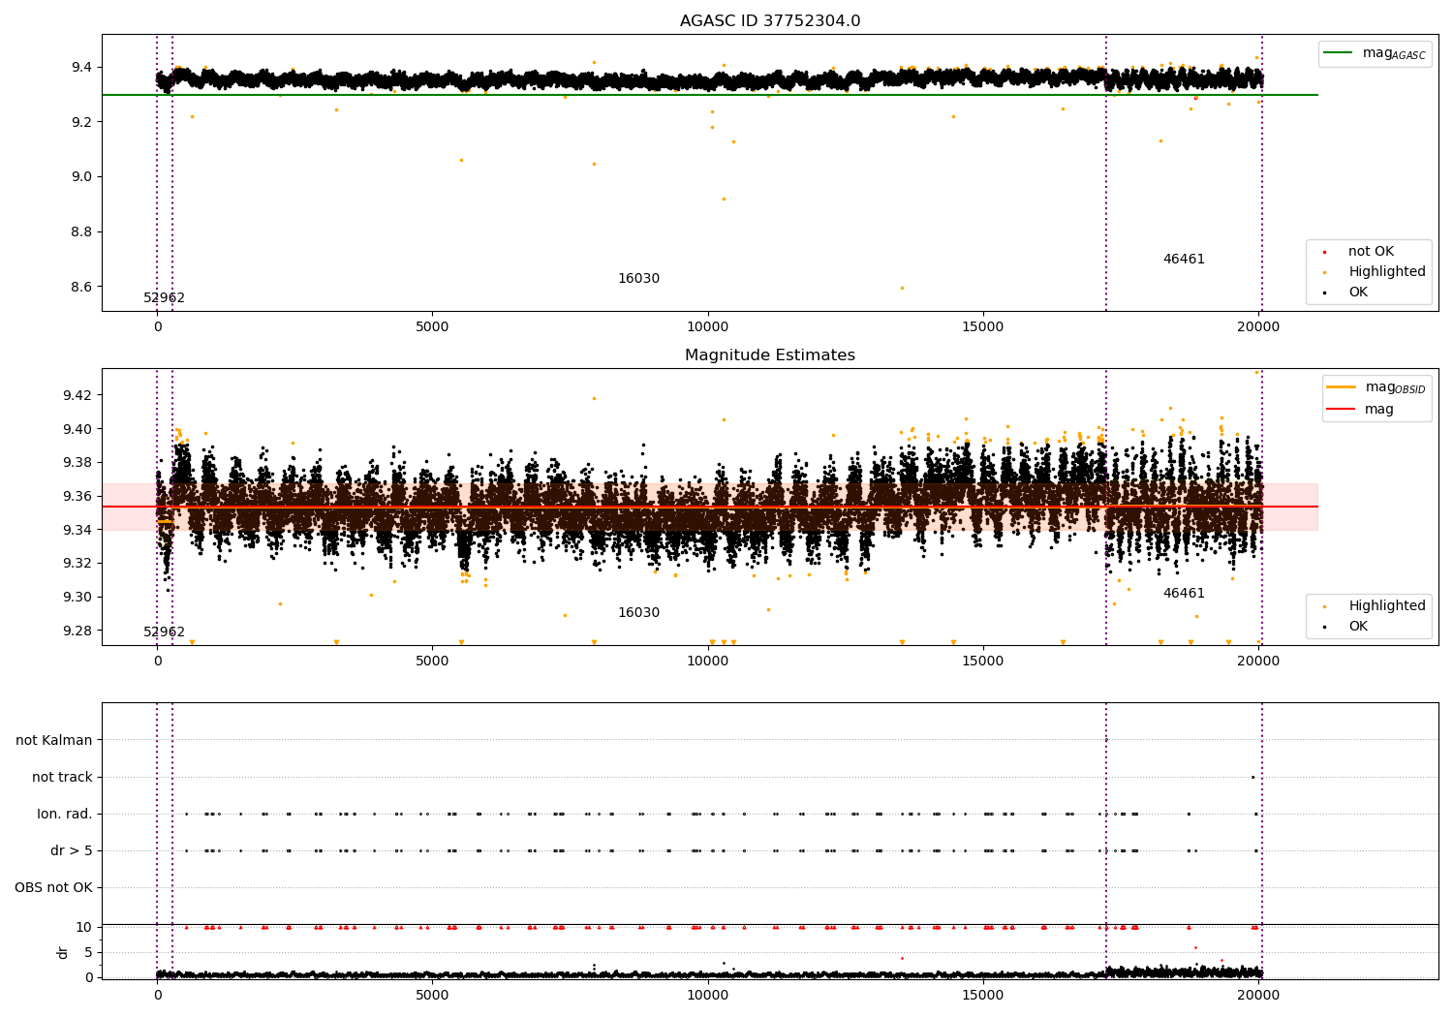Click the '9.38' y-tick in the middle plot
1453x1017 pixels.
(x=78, y=463)
